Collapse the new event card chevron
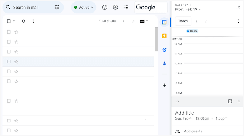244x136 pixels. (178, 101)
